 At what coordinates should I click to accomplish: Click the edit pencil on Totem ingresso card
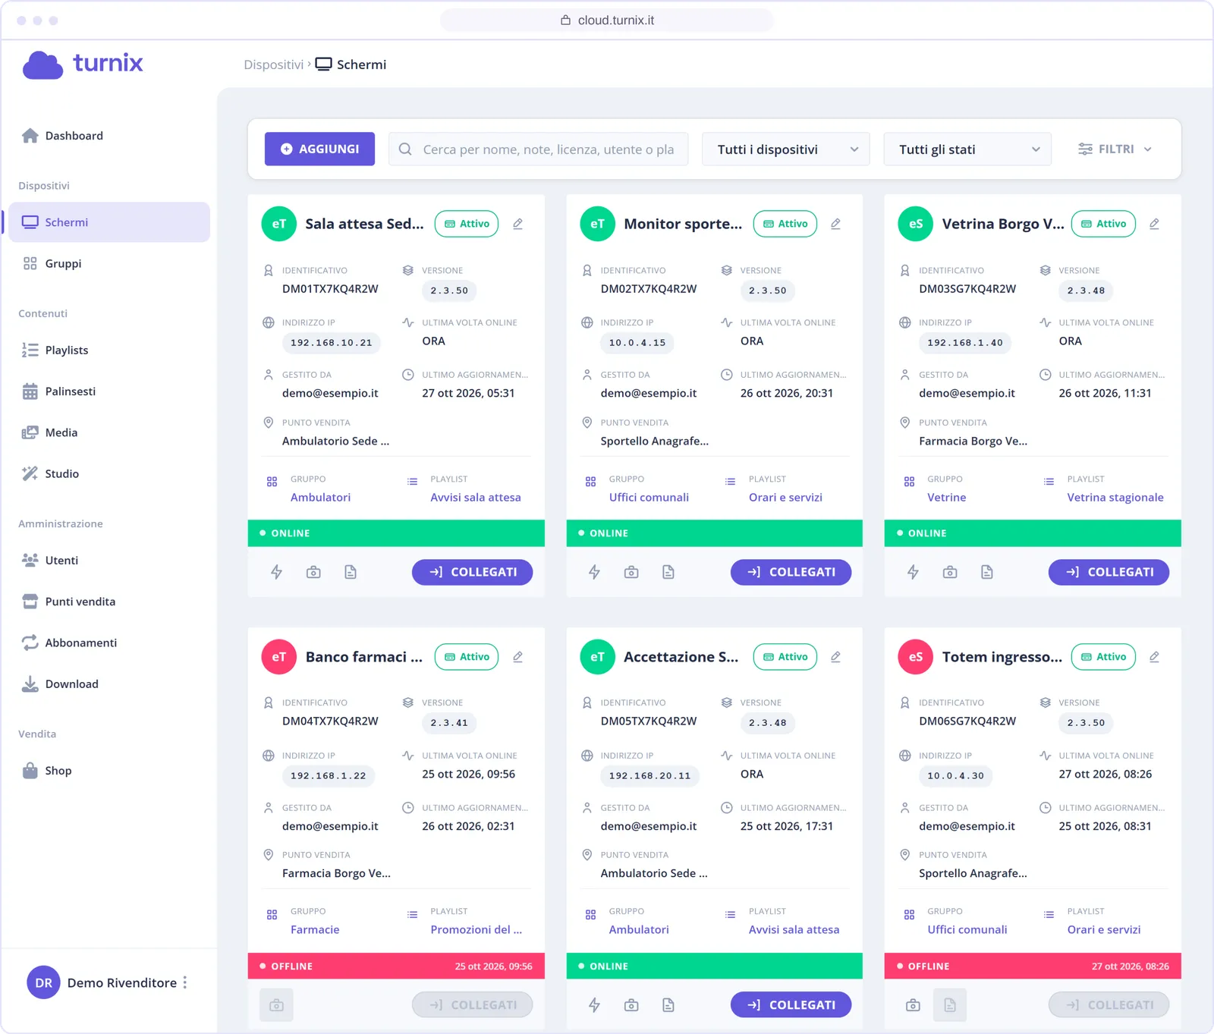pos(1154,657)
